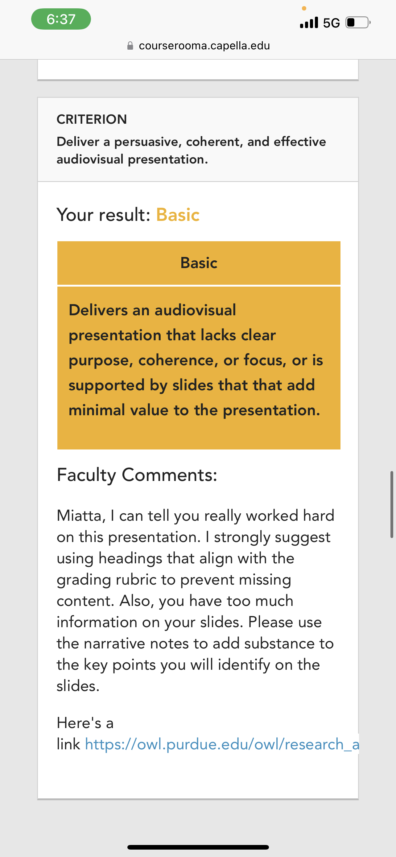Tap the Faculty Comments heading

137,475
